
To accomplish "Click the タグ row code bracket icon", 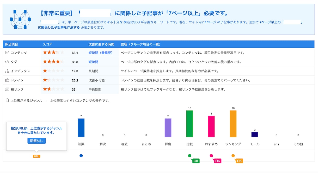I will click(7, 62).
